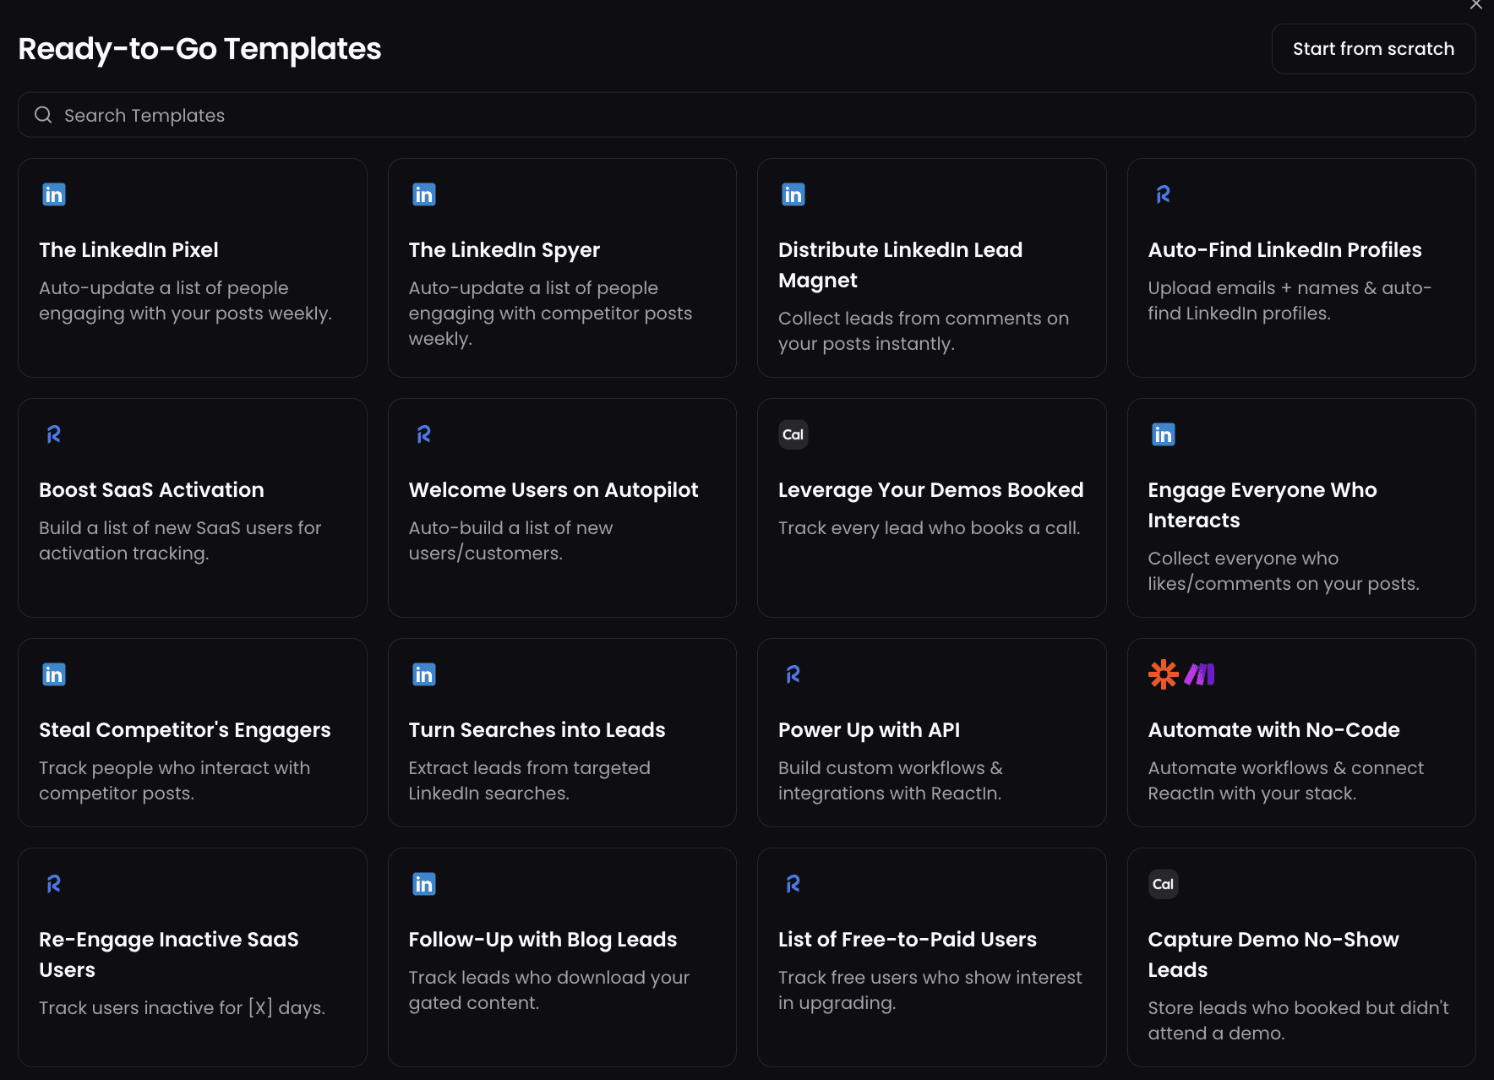Select the Zapier icon on Automate with No-Code
This screenshot has width=1494, height=1080.
point(1164,674)
